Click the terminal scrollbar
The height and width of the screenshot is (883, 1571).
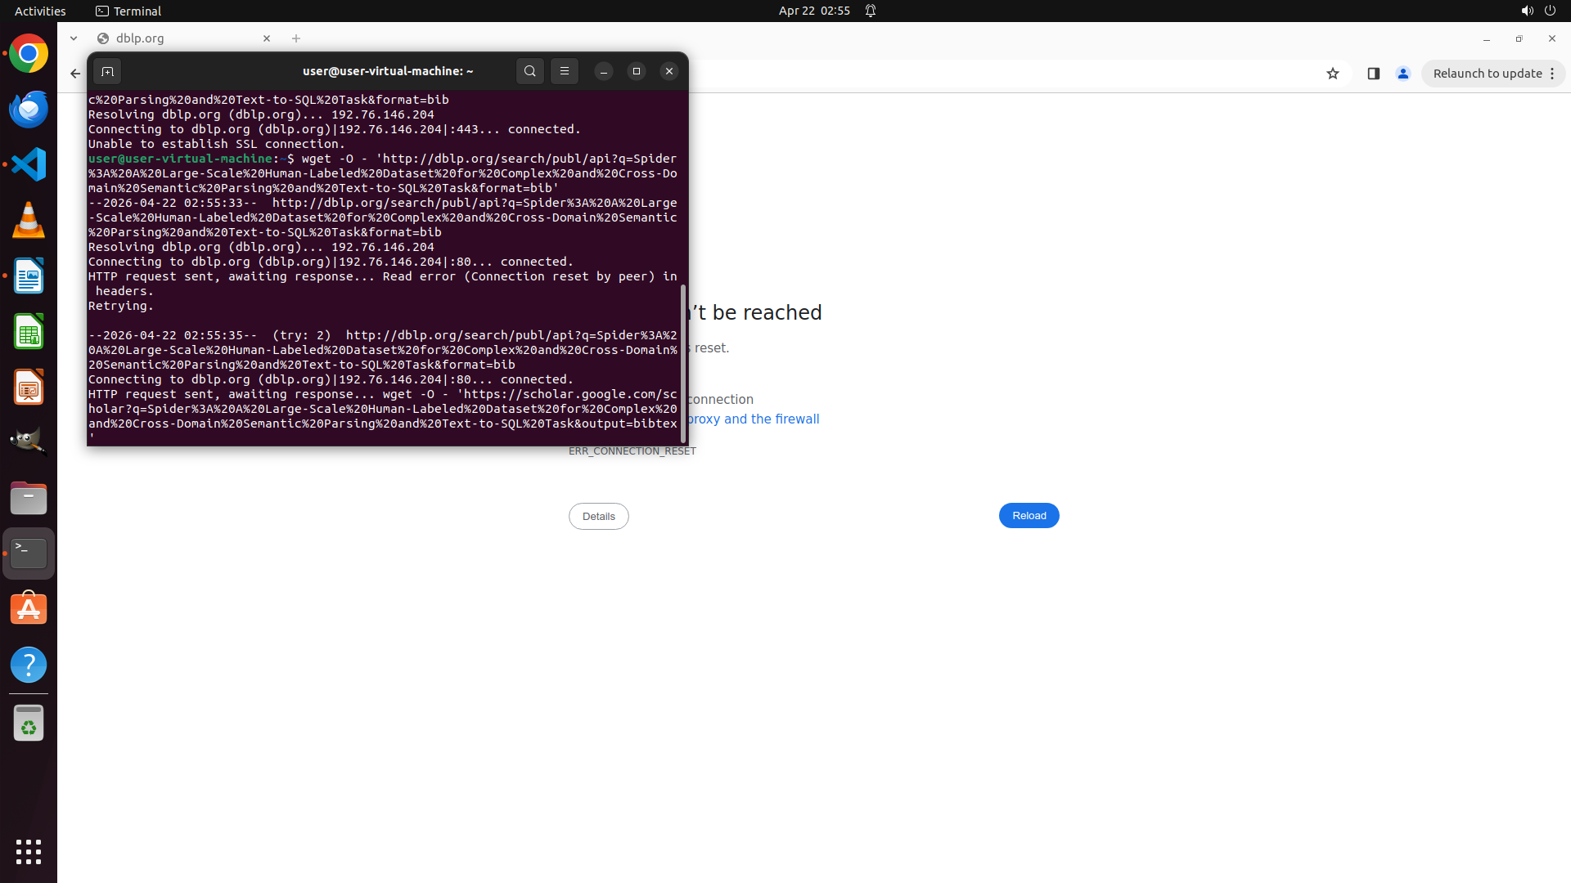point(683,360)
